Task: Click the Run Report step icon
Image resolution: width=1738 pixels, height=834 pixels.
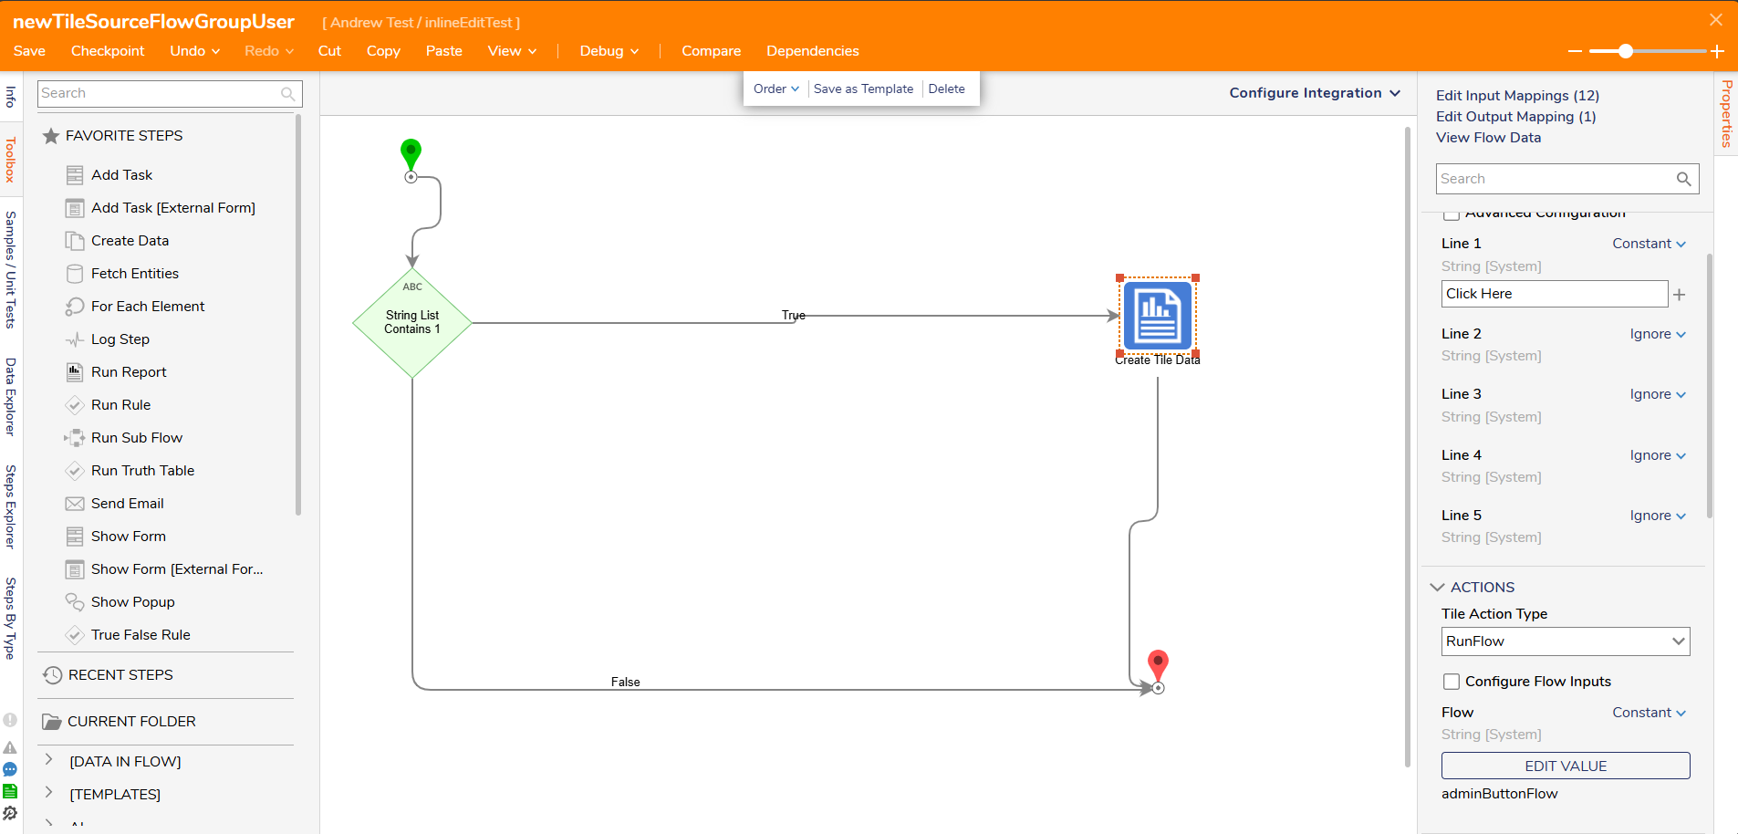Action: tap(75, 372)
